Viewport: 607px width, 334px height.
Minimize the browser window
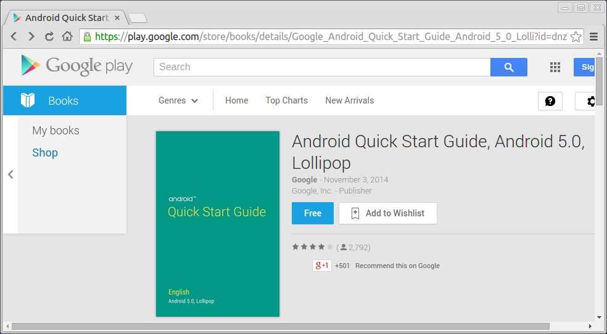tap(565, 7)
